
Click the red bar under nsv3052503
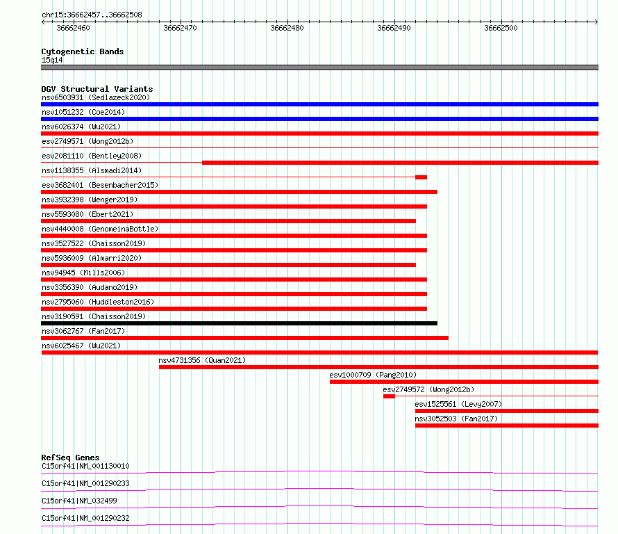pos(507,426)
